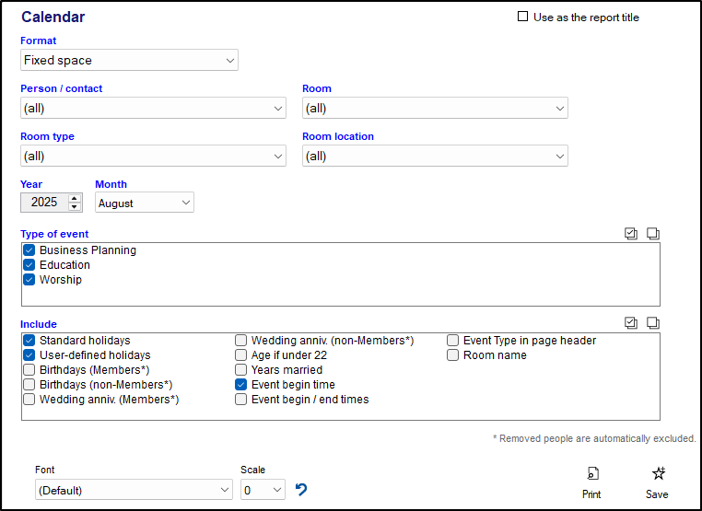
Task: Enable the Room name option
Action: click(453, 355)
